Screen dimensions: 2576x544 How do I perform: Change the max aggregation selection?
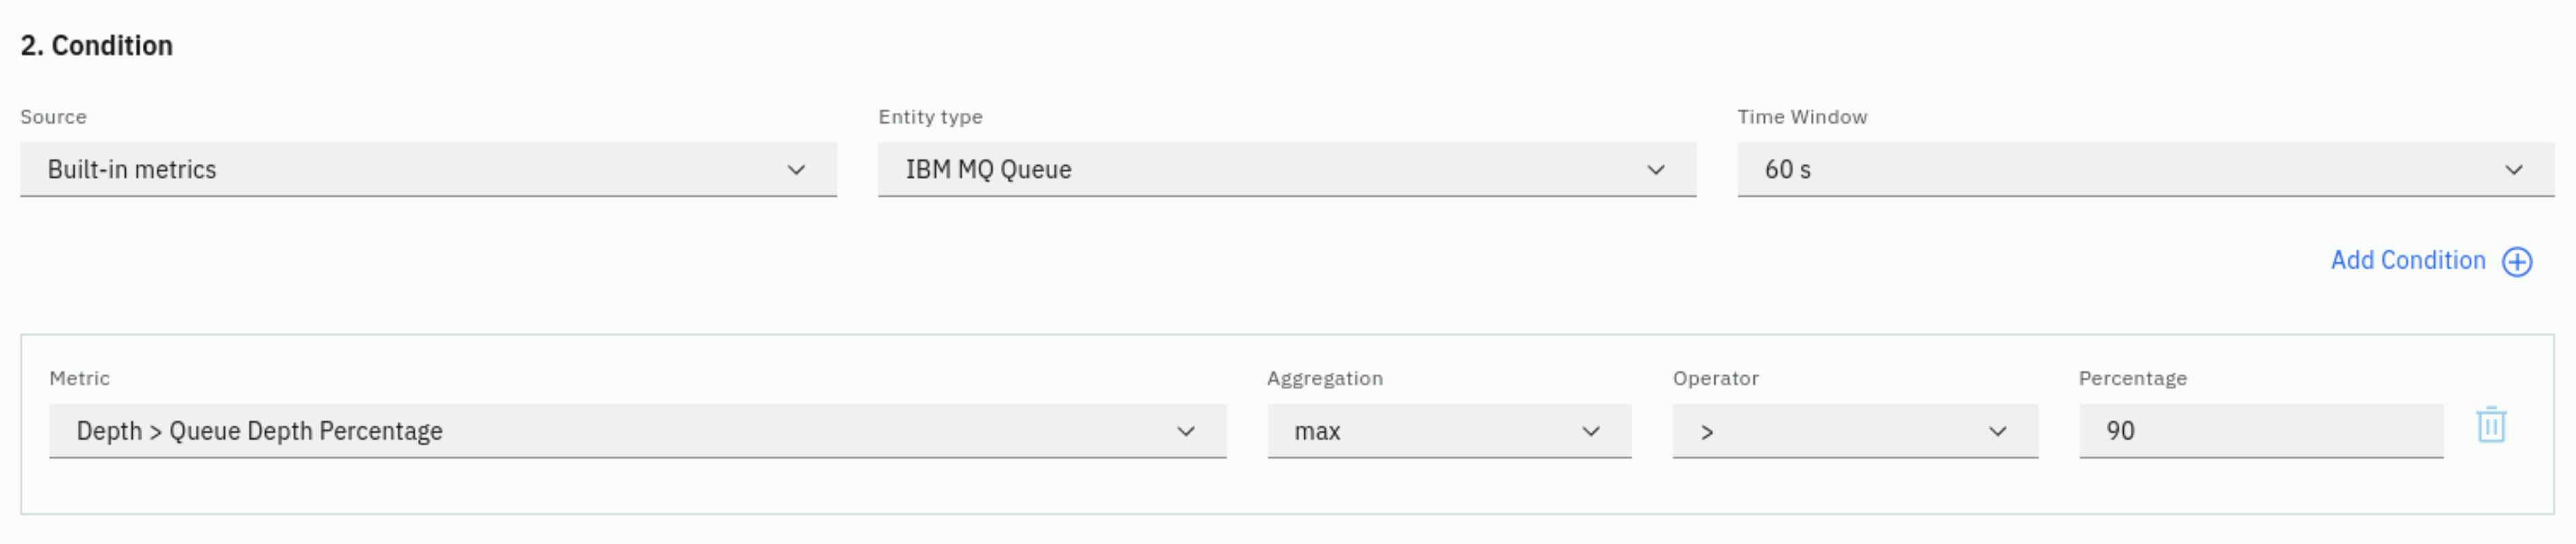click(1449, 432)
